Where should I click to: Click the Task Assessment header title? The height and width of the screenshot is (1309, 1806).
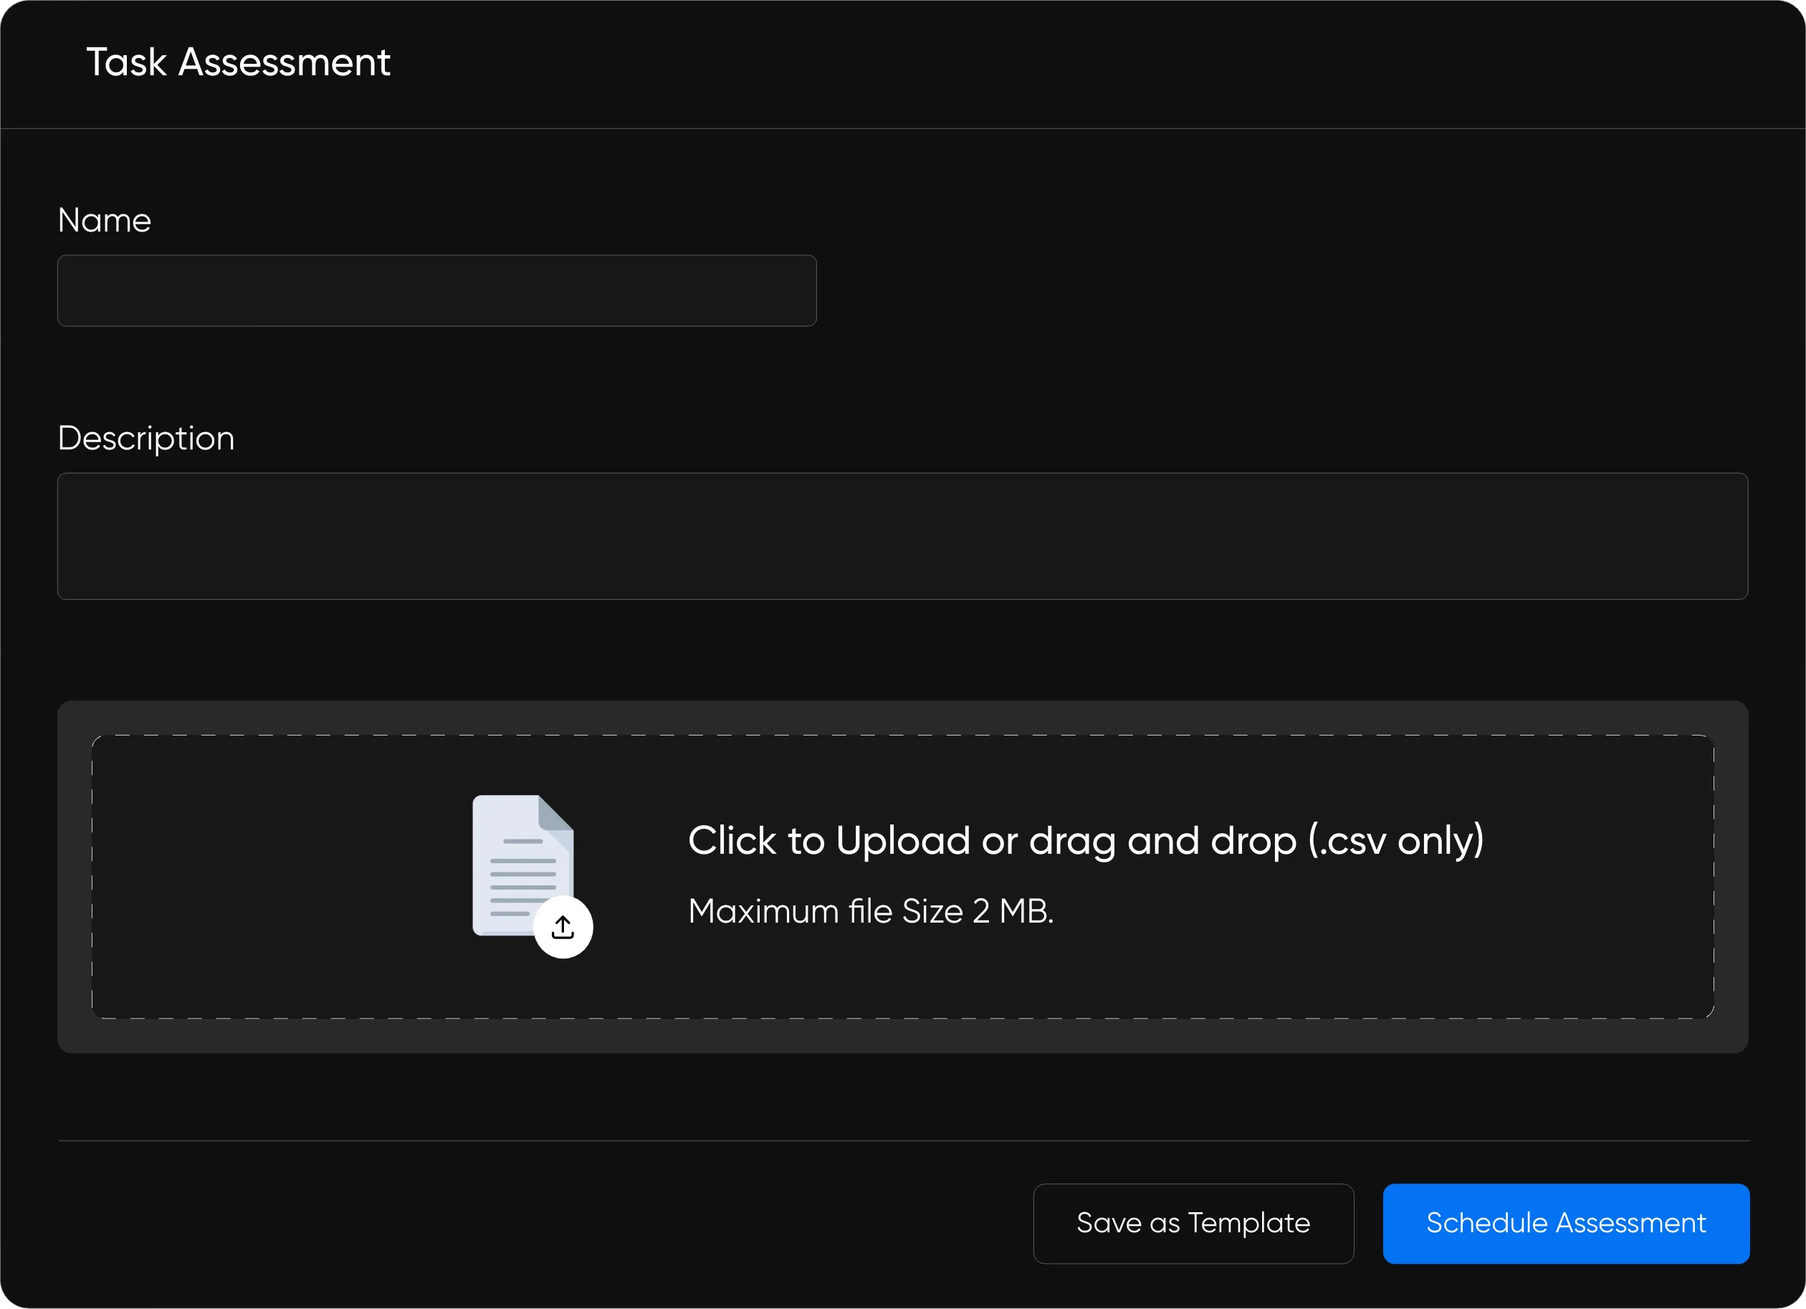point(238,62)
